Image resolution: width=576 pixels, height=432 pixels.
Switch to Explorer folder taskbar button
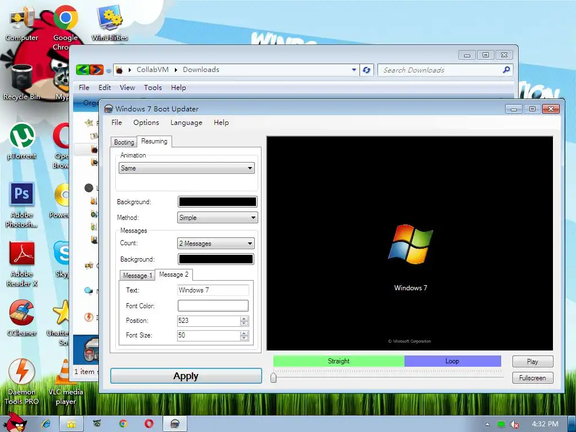click(71, 424)
